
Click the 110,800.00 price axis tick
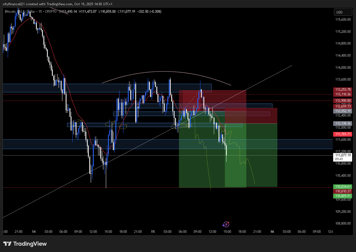[x=343, y=163]
